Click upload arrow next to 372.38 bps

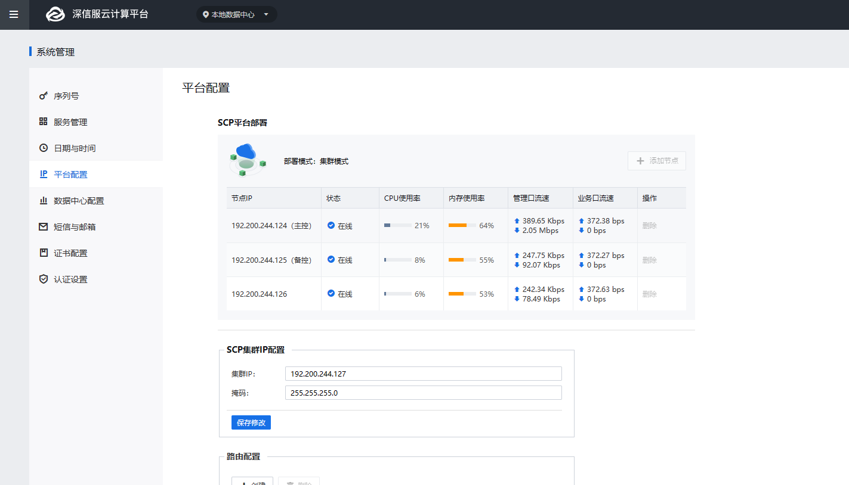[582, 220]
